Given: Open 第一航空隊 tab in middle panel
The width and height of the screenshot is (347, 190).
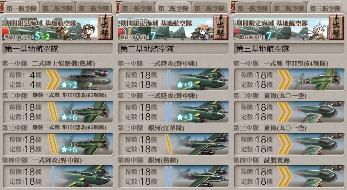Looking at the screenshot, I should tap(137, 8).
